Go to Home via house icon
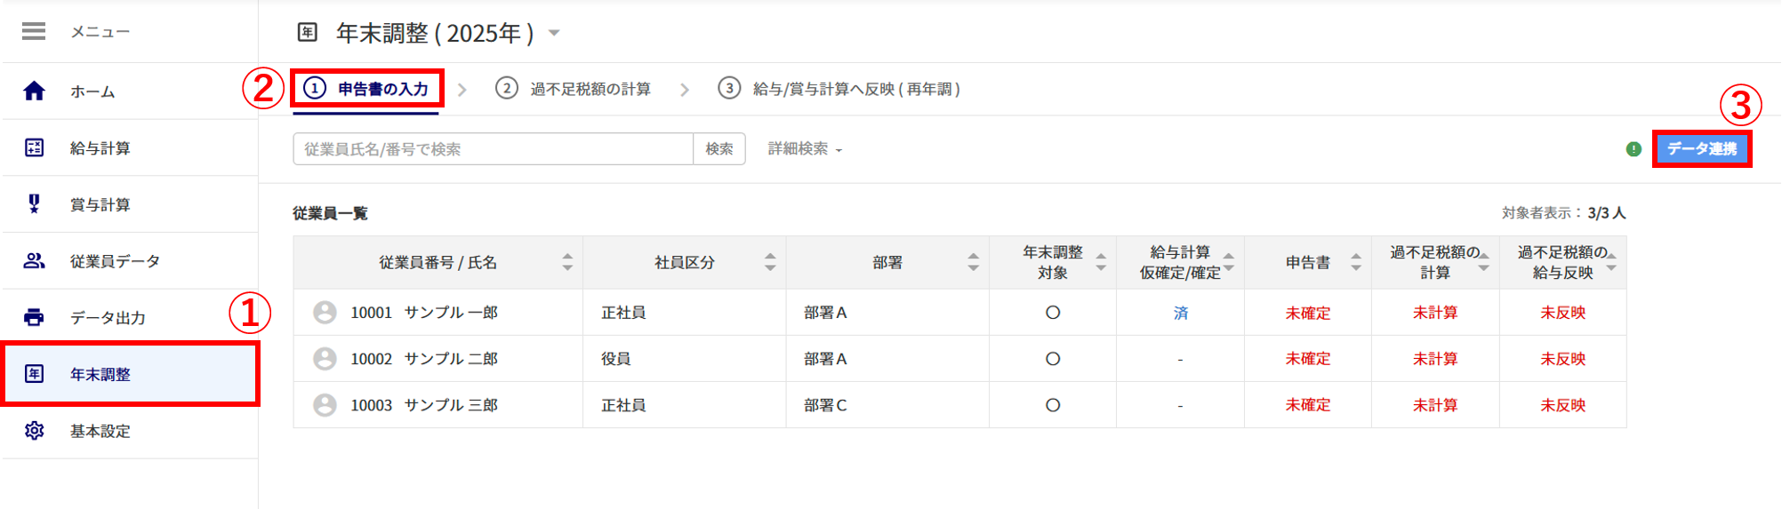The height and width of the screenshot is (509, 1790). pos(34,91)
